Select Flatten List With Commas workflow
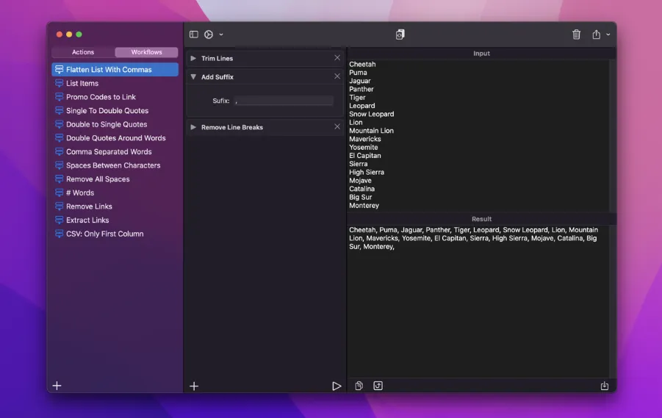Viewport: 662px width, 418px height. pos(115,70)
